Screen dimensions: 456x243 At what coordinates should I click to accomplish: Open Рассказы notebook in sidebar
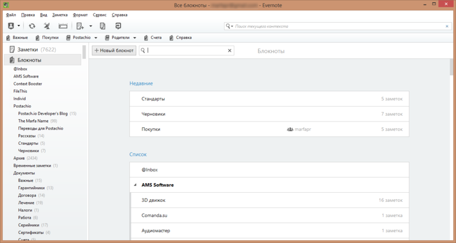pyautogui.click(x=27, y=136)
